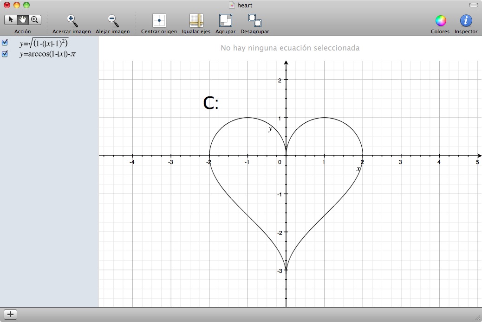
Task: Click the Agrupar icon
Action: [225, 20]
